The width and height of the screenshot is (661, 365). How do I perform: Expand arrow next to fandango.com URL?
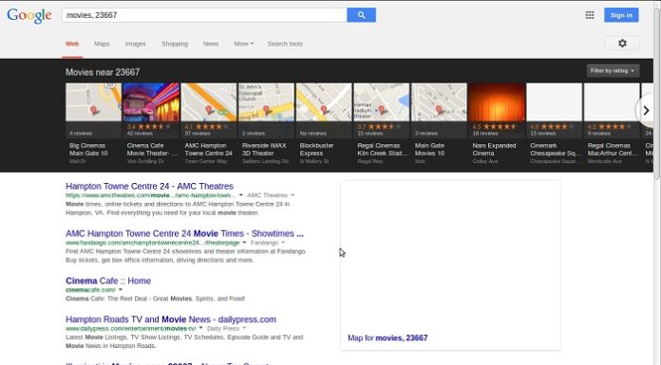[244, 243]
